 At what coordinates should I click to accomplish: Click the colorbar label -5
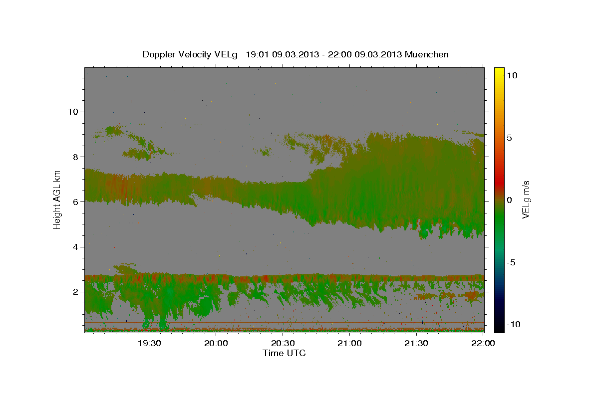point(512,262)
